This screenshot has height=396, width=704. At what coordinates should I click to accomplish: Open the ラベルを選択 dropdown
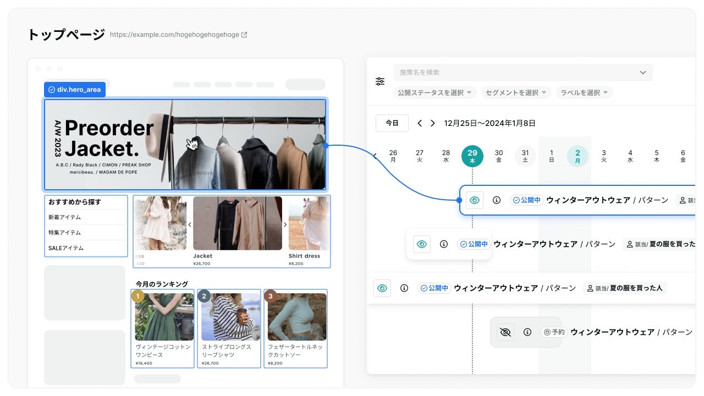click(x=584, y=93)
